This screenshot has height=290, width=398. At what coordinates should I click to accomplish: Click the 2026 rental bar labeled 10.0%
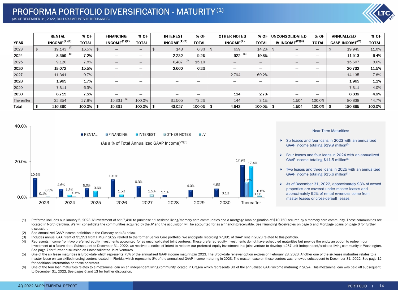pos(113,188)
